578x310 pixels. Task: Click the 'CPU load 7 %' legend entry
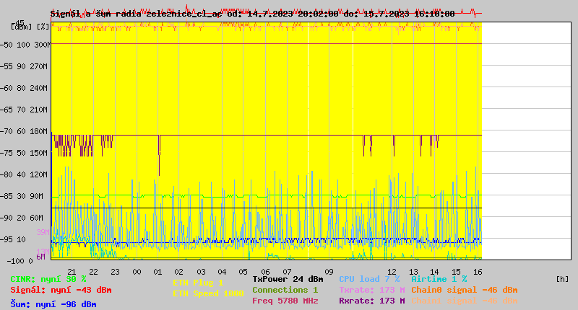pos(369,279)
